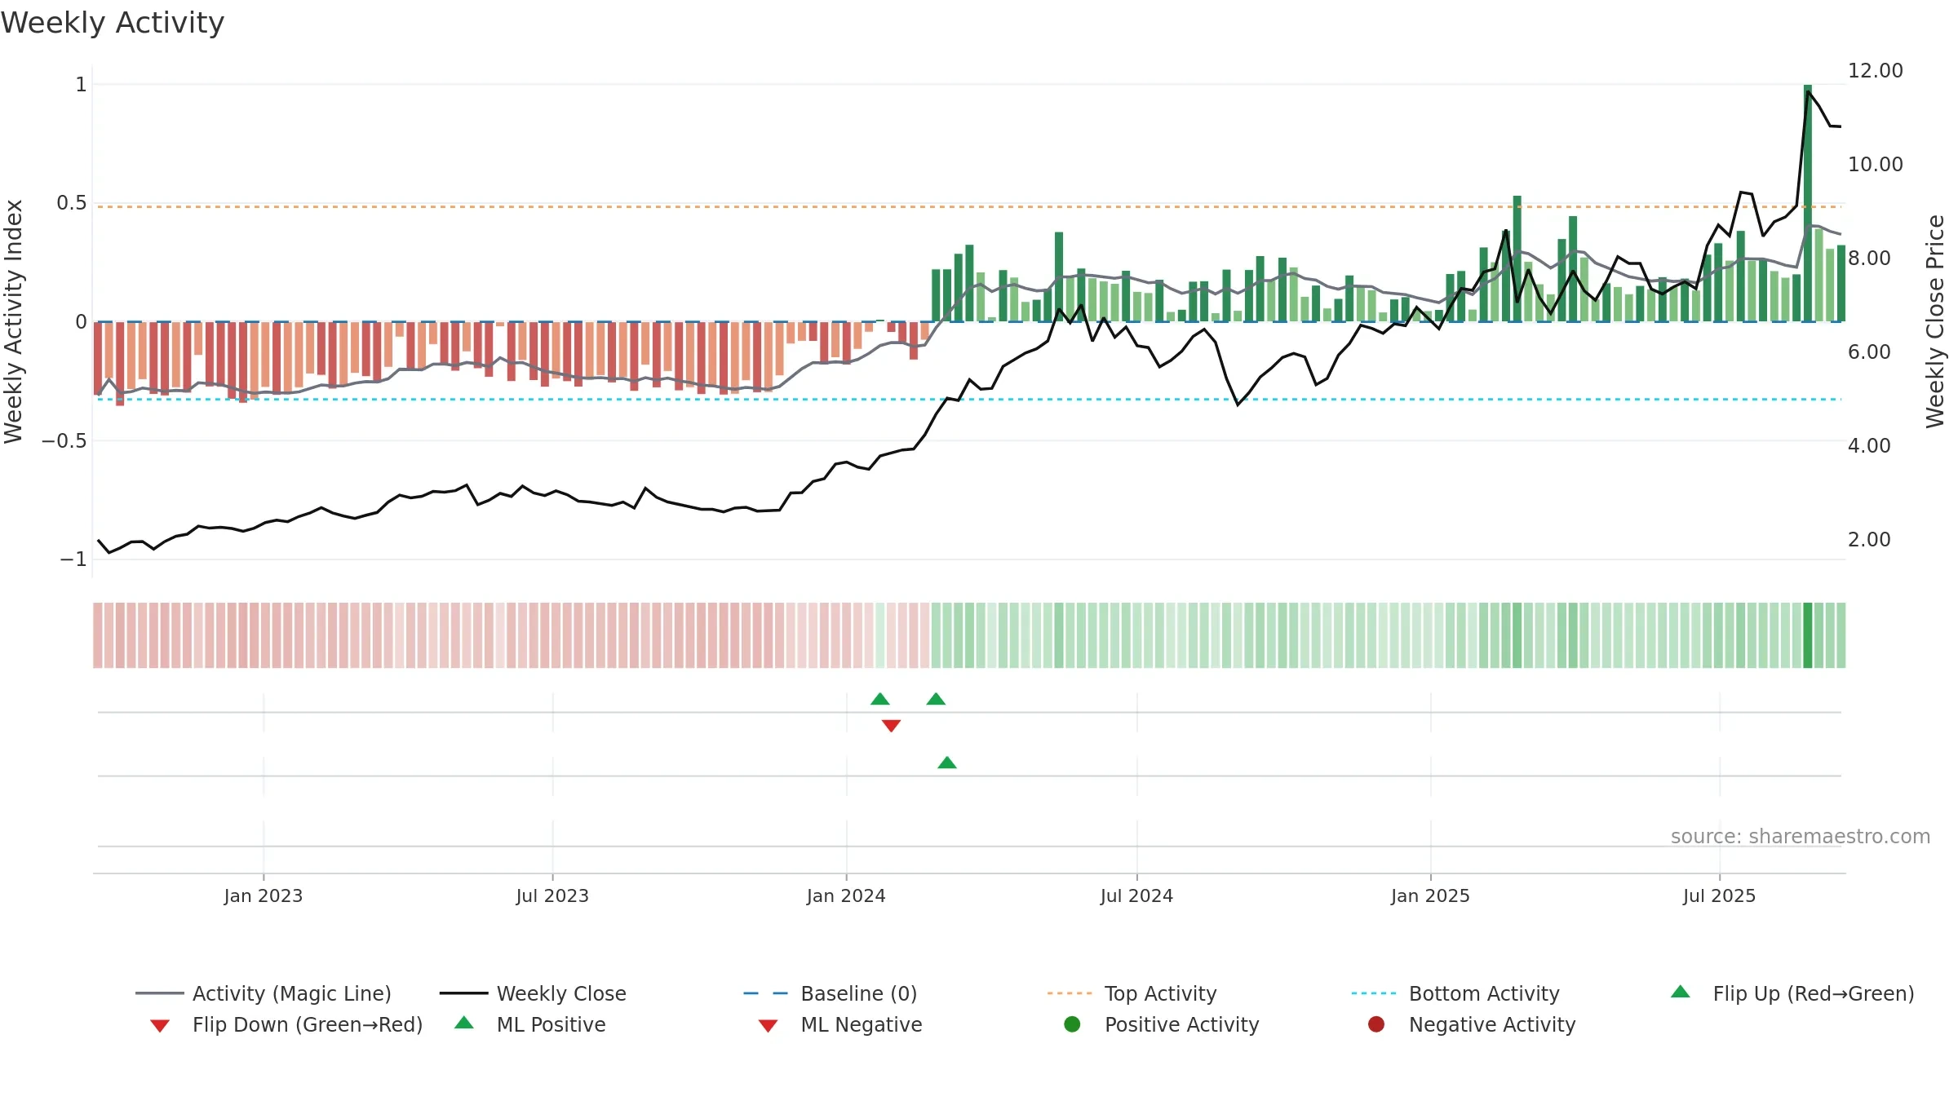This screenshot has width=1958, height=1101.
Task: Toggle the Baseline (0) legend entry
Action: (831, 993)
